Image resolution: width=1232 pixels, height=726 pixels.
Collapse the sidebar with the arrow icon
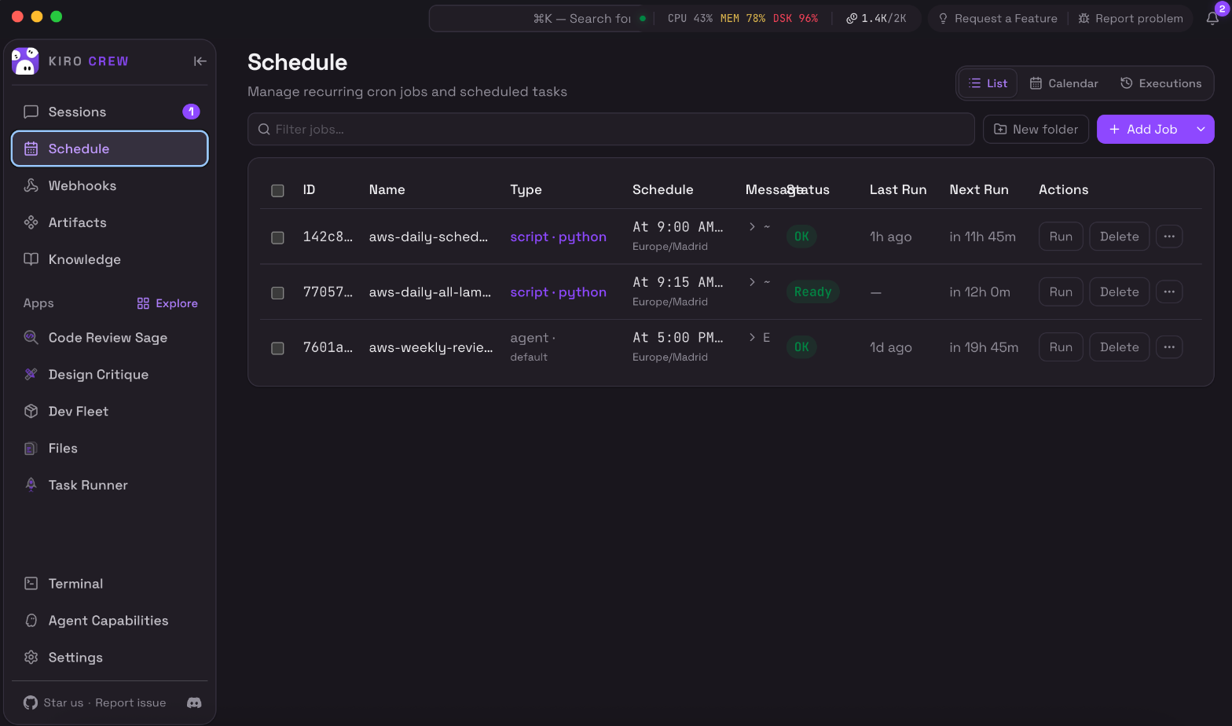(x=200, y=61)
